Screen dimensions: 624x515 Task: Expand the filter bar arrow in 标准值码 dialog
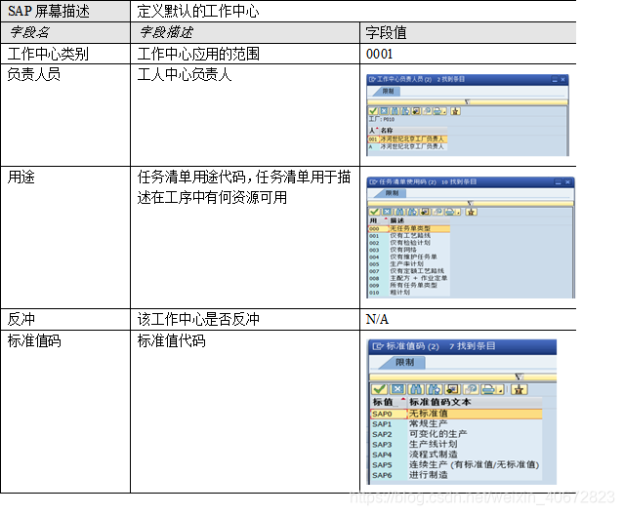click(x=519, y=376)
